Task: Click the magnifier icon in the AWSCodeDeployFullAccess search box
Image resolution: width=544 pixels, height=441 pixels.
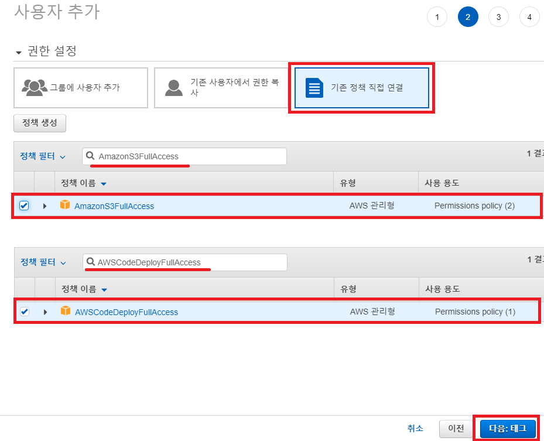Action: [91, 262]
